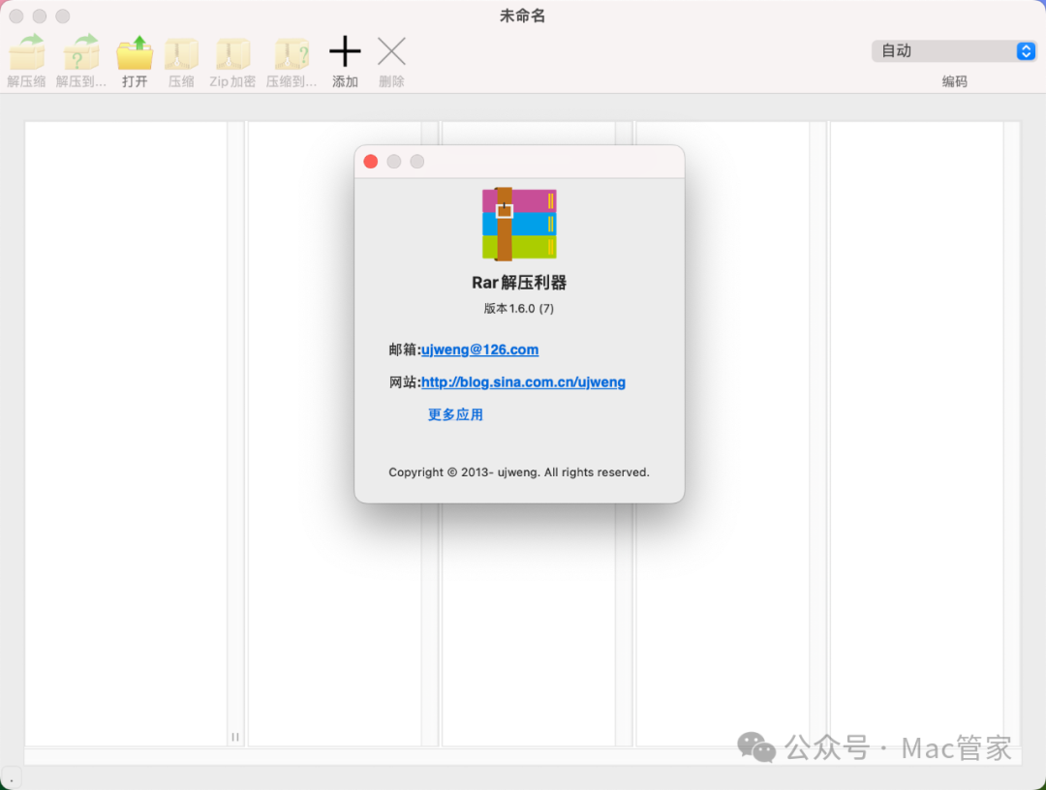Viewport: 1046px width, 790px height.
Task: Click the 压缩 compress toolbar icon
Action: click(181, 53)
